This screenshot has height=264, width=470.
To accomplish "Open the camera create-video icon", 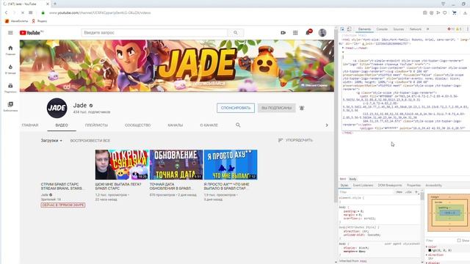I will pos(283,32).
